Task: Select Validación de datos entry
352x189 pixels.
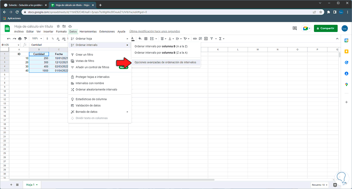Action: [x=100, y=105]
